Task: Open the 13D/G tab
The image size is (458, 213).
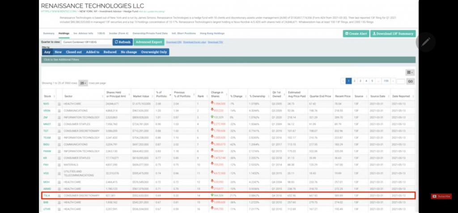Action: coord(101,33)
